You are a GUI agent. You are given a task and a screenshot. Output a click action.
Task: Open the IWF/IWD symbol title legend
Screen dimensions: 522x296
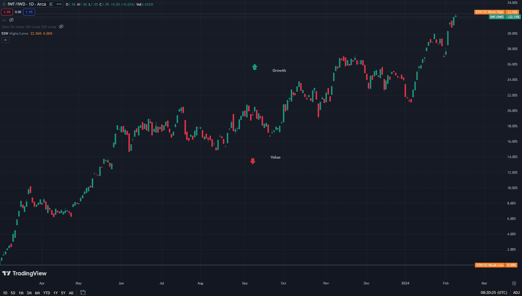click(x=27, y=4)
